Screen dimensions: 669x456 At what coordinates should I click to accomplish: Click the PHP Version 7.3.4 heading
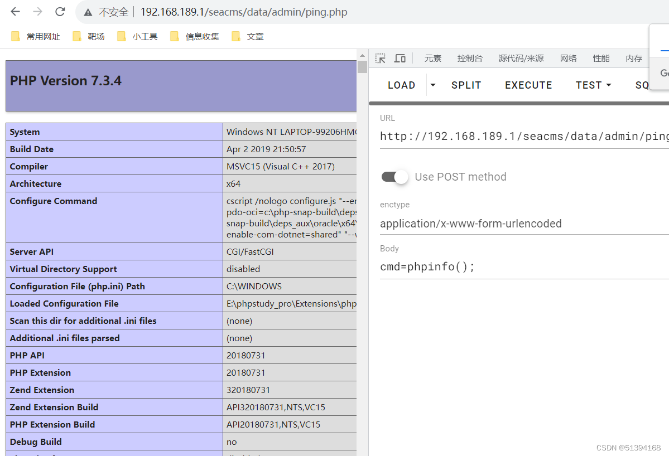66,81
